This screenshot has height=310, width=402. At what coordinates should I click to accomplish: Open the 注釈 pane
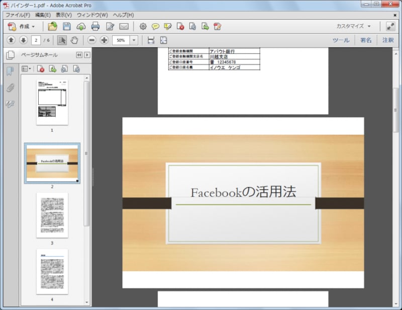point(388,39)
